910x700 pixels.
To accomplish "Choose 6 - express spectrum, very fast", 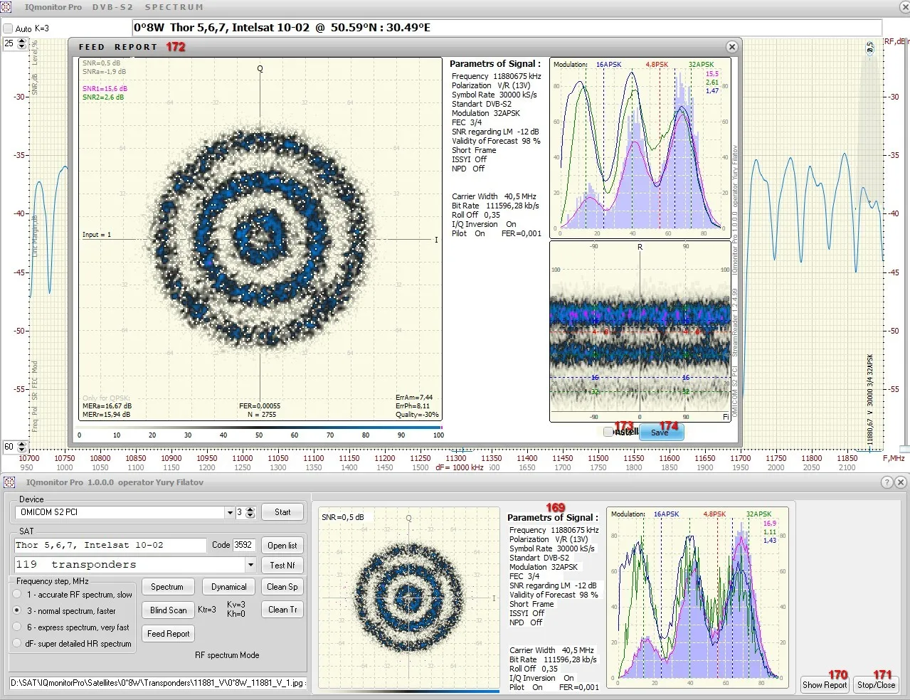I will [18, 627].
